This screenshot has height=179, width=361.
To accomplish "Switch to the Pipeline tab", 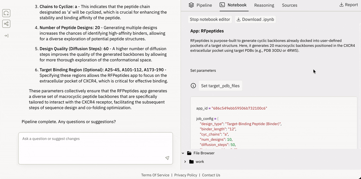I will coord(200,5).
